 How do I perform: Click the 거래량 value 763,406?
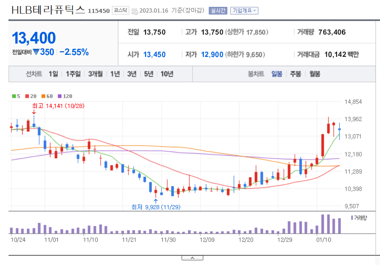click(x=332, y=32)
